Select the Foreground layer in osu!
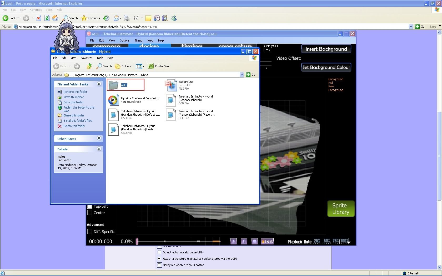This screenshot has height=276, width=442. [x=335, y=90]
